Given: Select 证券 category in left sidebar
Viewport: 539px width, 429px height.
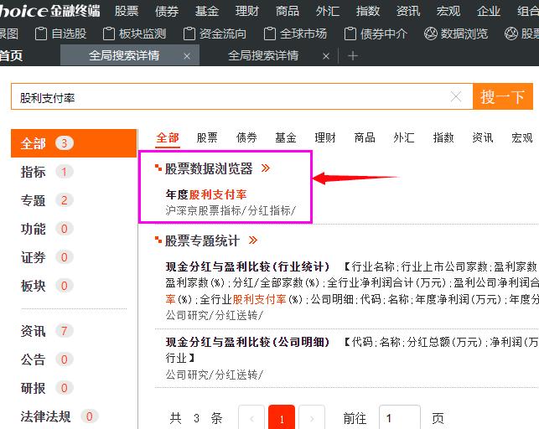Looking at the screenshot, I should click(47, 257).
